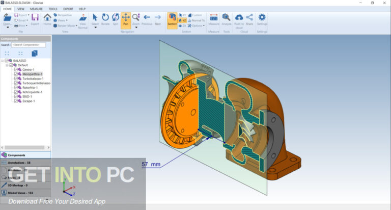Screen dimensions: 391x210
Task: Go to Previous view arrow
Action: coord(147,17)
